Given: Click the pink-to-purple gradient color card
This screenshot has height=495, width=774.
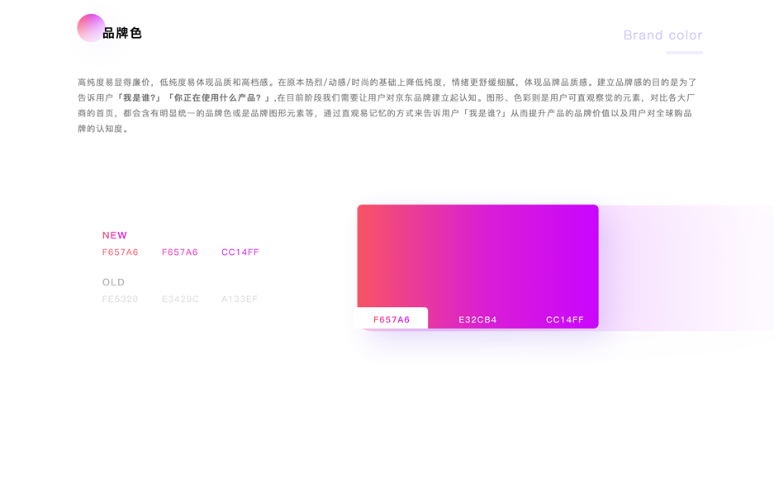Looking at the screenshot, I should [x=477, y=266].
